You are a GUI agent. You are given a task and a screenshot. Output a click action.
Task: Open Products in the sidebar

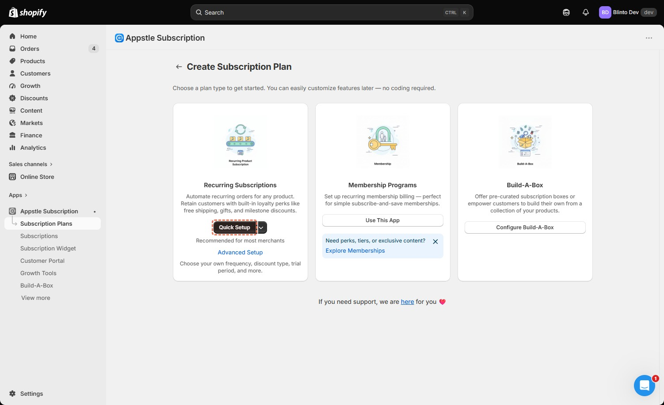click(53, 61)
